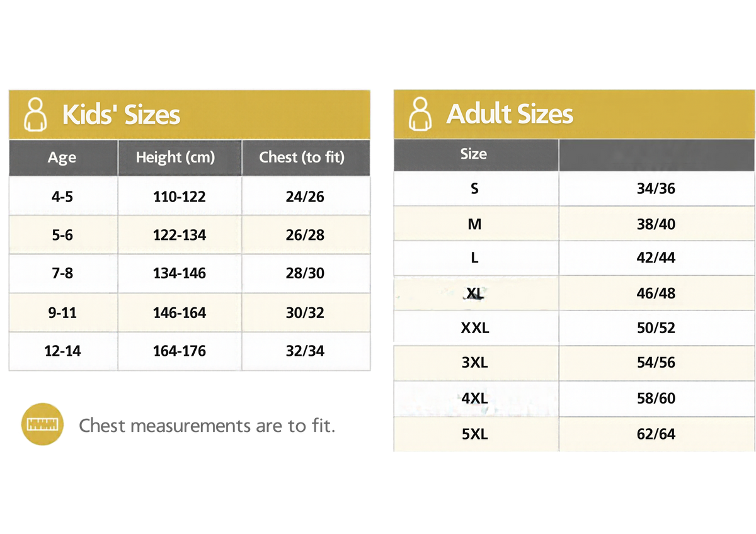Select the Kids' Sizes heading
Screen dimensions: 756x534
click(121, 115)
